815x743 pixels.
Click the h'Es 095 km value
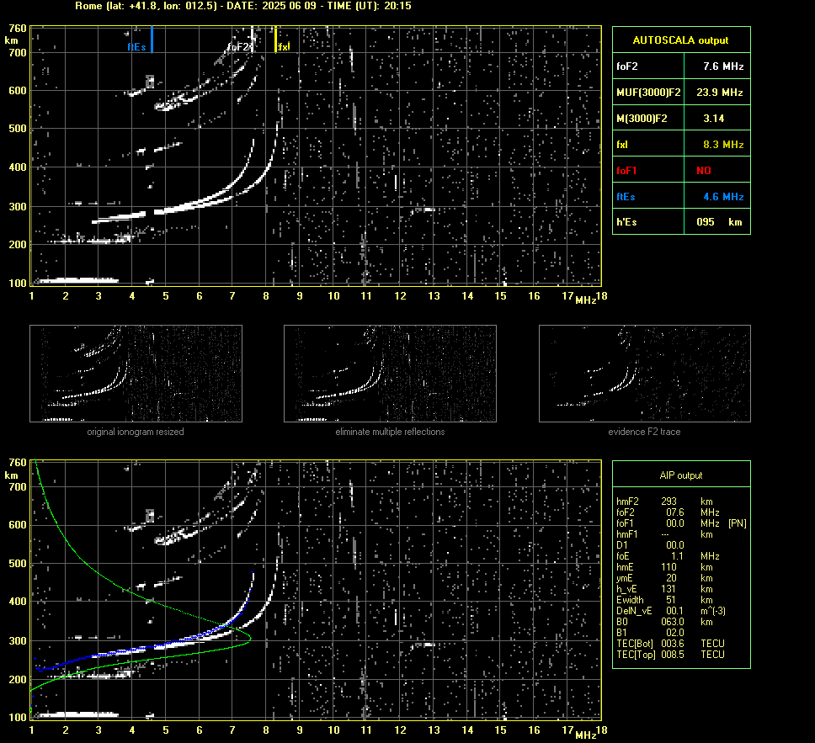pyautogui.click(x=719, y=222)
